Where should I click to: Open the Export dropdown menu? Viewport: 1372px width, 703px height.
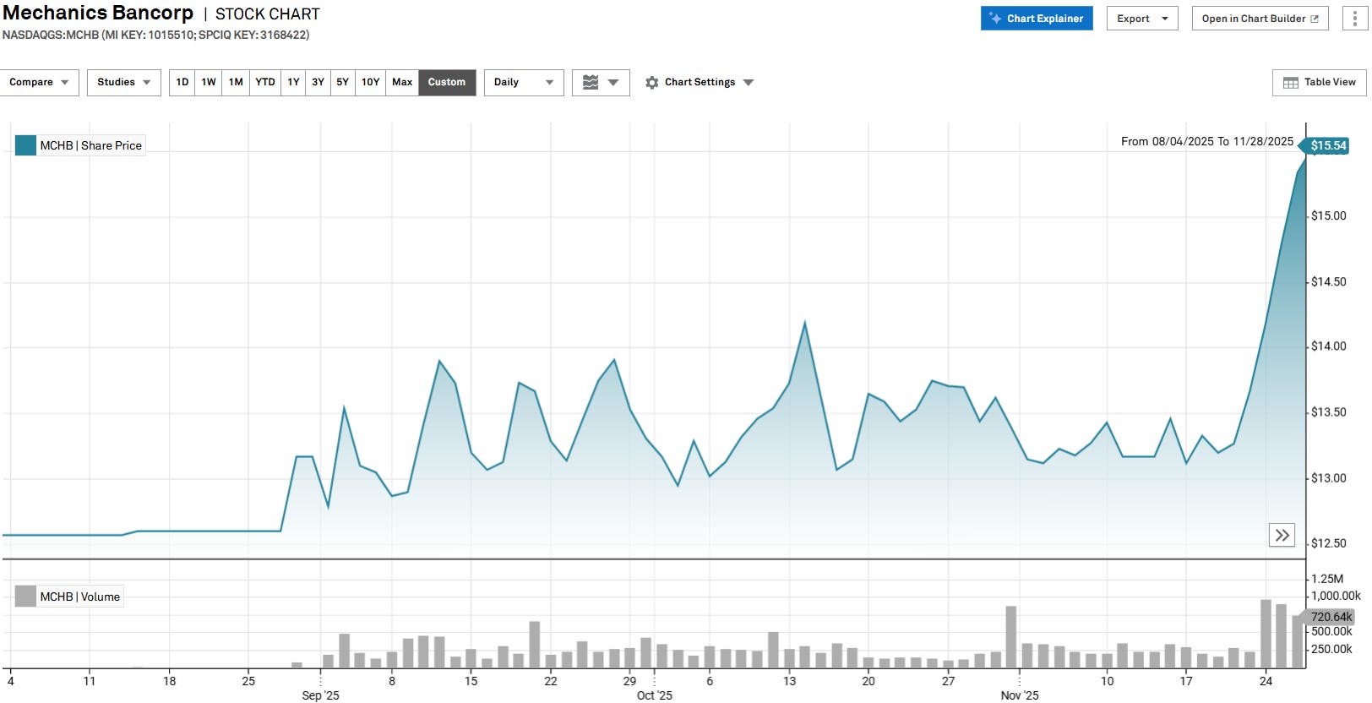(1142, 19)
